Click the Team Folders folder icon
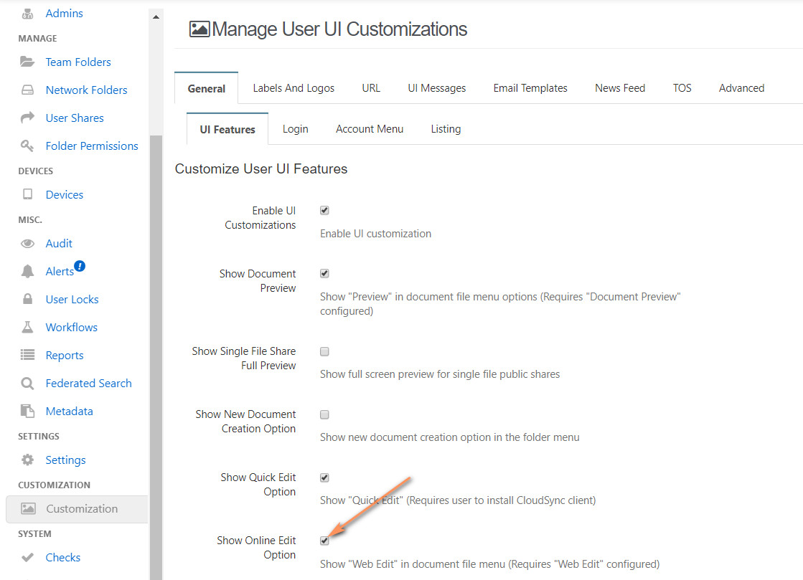This screenshot has width=803, height=580. (27, 62)
